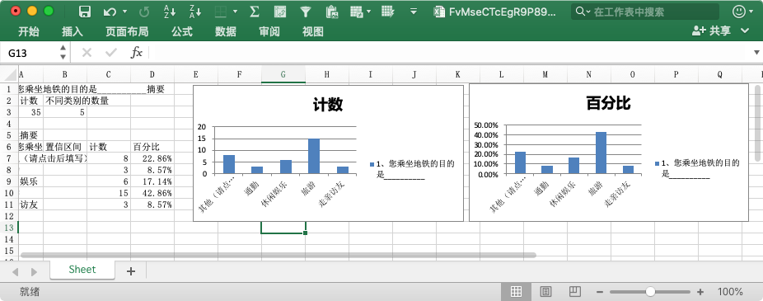763x301 pixels.
Task: Click the zoom slider handle
Action: (651, 292)
